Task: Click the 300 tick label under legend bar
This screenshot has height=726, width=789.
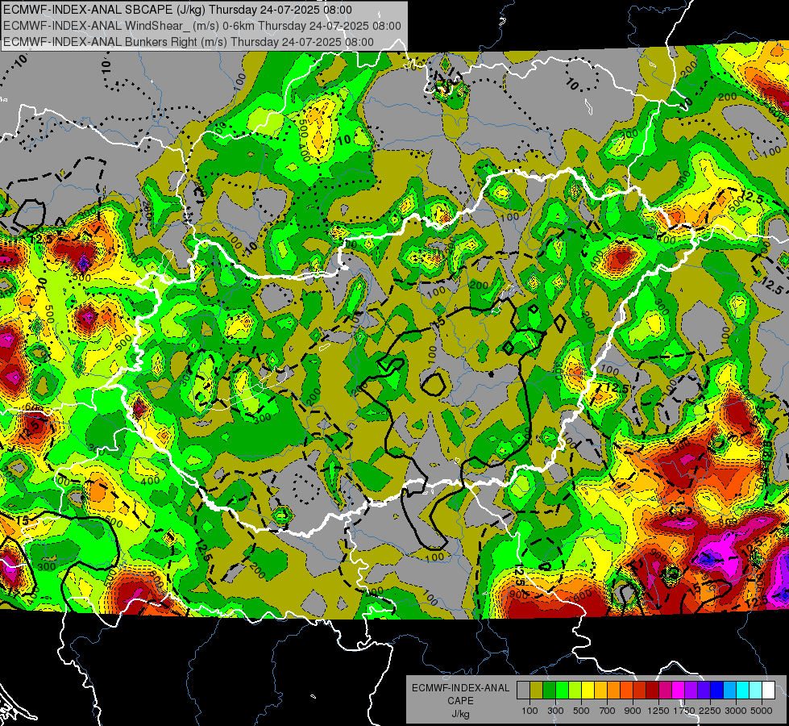Action: tap(555, 711)
